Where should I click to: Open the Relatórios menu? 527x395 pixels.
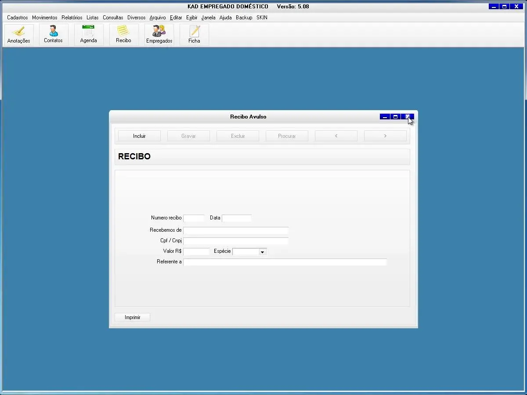(72, 18)
